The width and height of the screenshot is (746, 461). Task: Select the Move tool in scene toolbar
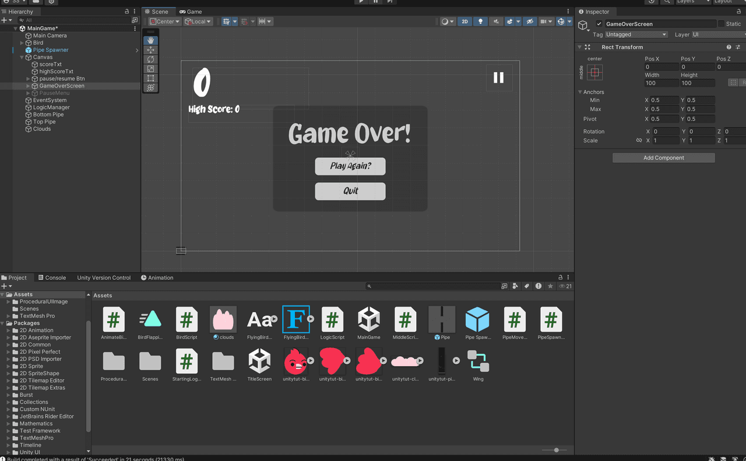151,49
